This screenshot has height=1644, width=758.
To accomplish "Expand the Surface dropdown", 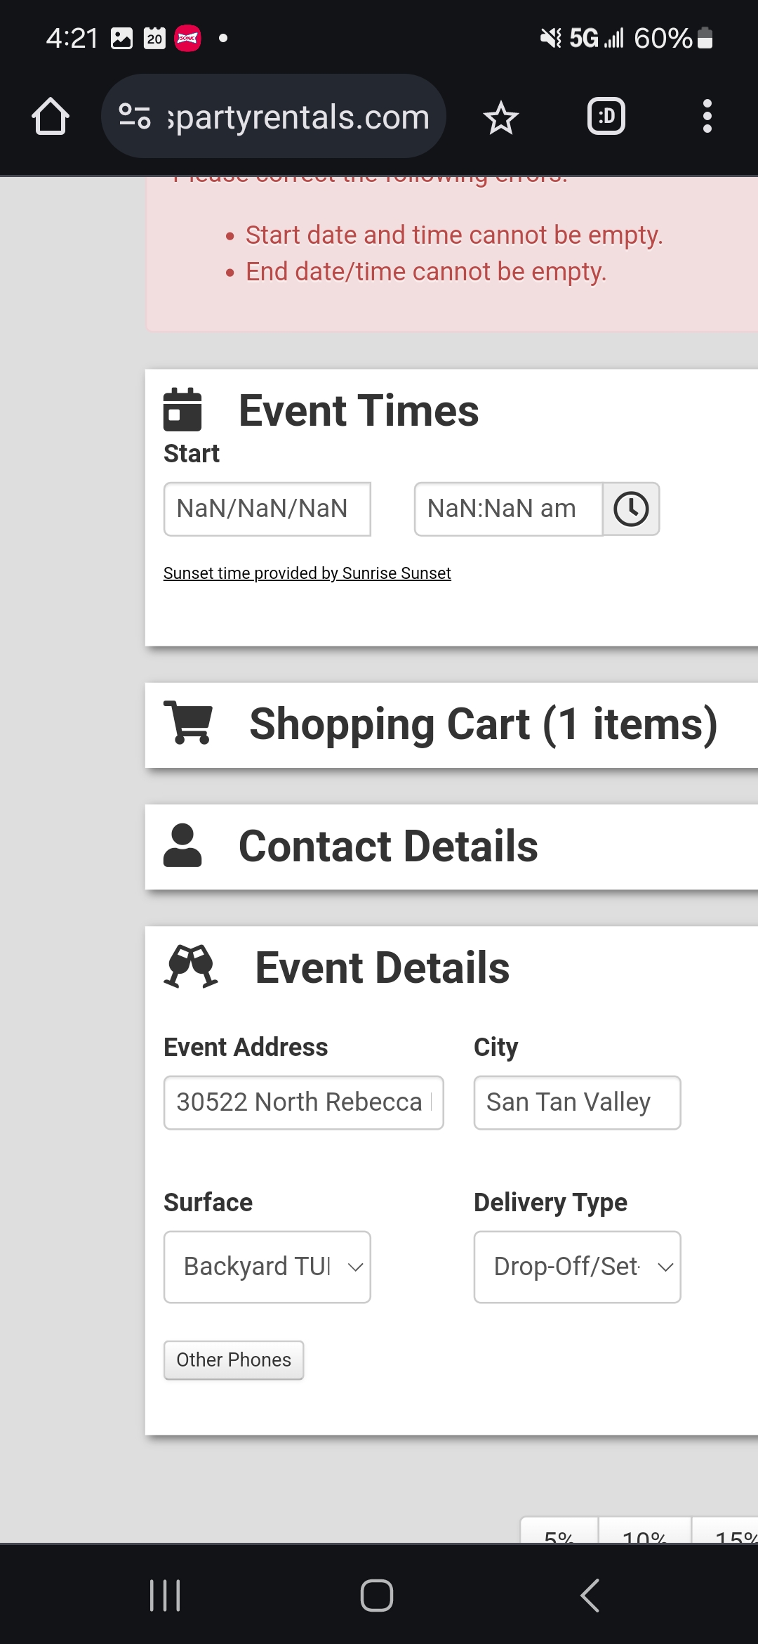I will click(267, 1267).
